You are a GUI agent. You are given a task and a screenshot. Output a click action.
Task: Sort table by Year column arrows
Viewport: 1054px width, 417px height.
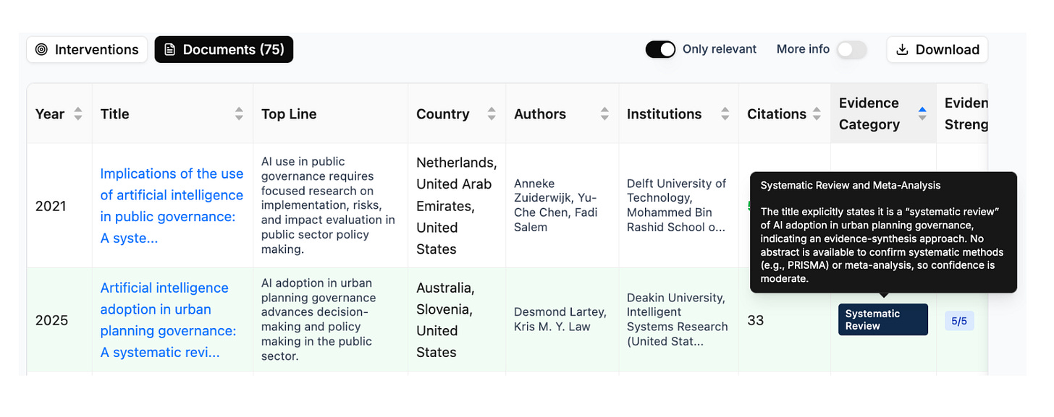pos(78,113)
